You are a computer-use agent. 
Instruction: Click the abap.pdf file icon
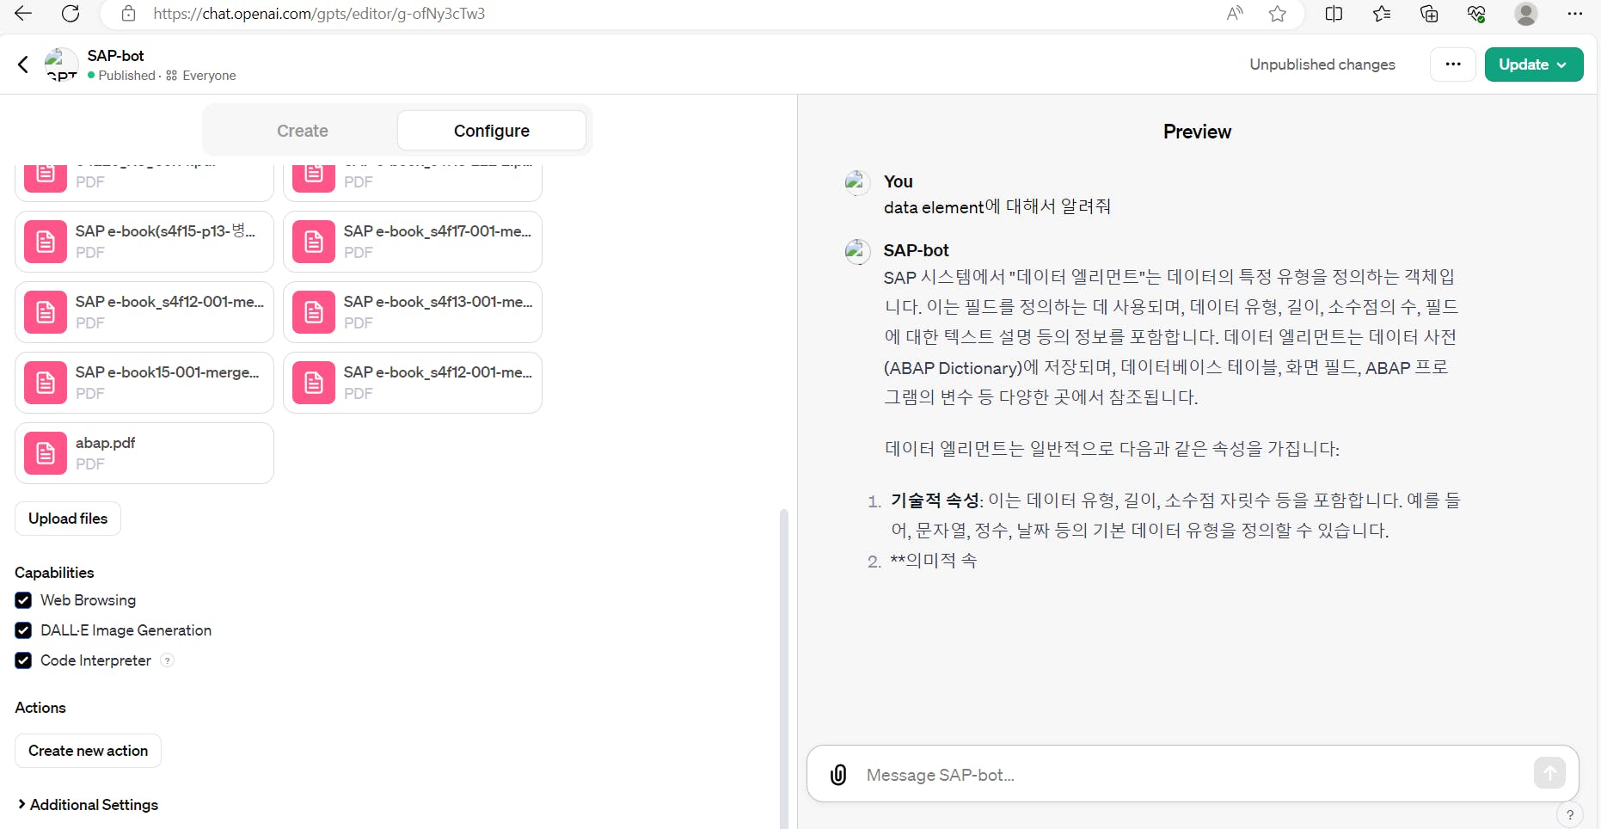[46, 453]
